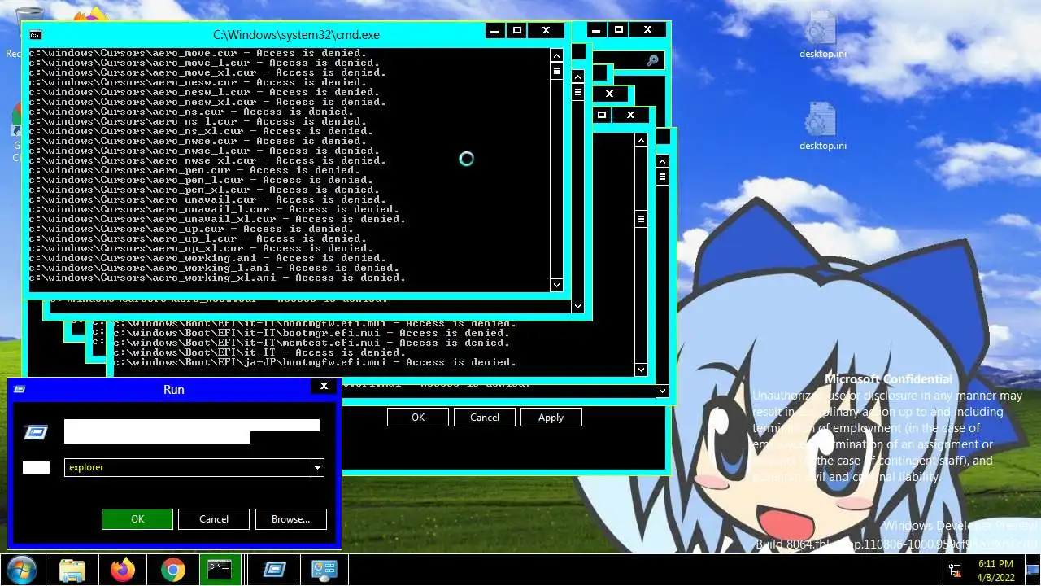Minimize the front cmd.exe window
Image resolution: width=1041 pixels, height=586 pixels.
[495, 30]
